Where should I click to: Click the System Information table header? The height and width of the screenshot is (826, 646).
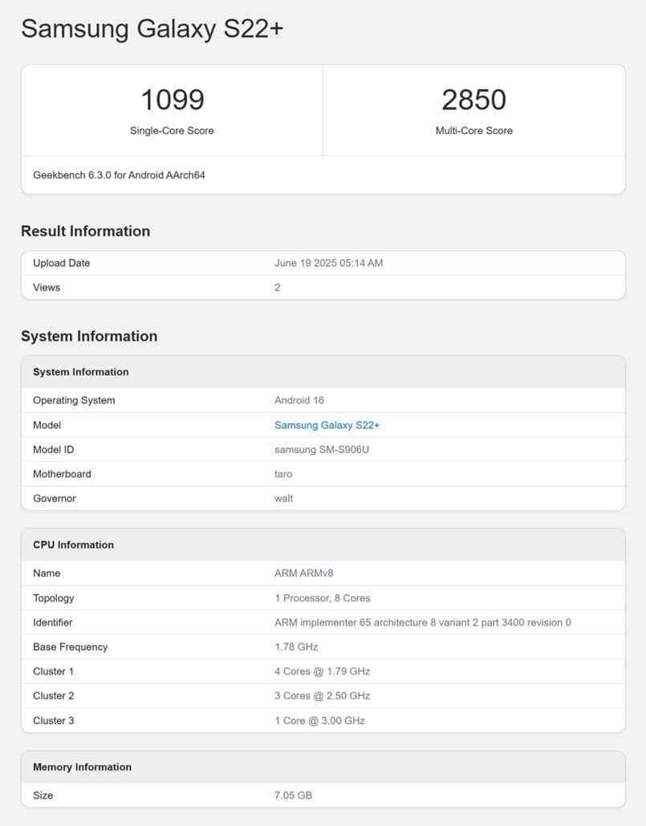(80, 372)
